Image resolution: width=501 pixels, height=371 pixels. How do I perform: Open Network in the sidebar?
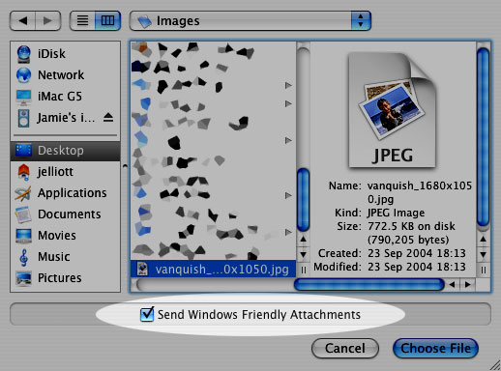click(x=65, y=75)
